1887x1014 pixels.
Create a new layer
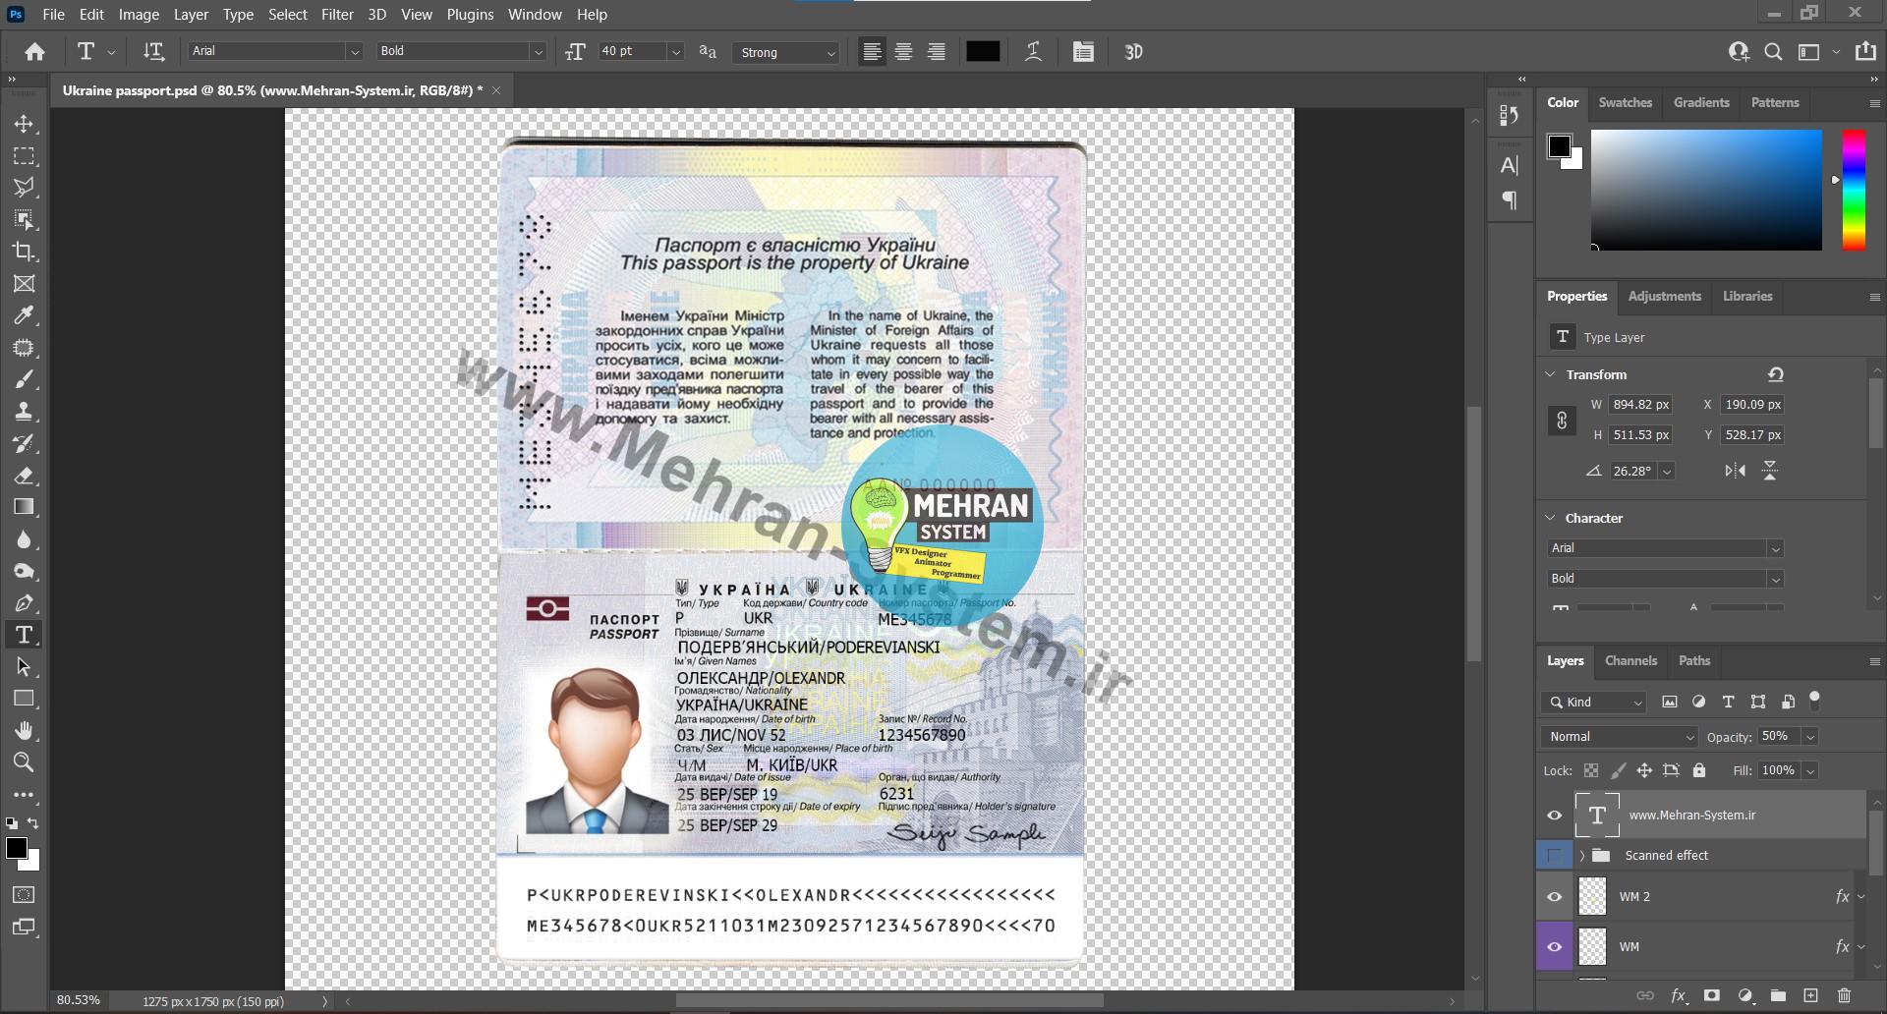coord(1810,995)
